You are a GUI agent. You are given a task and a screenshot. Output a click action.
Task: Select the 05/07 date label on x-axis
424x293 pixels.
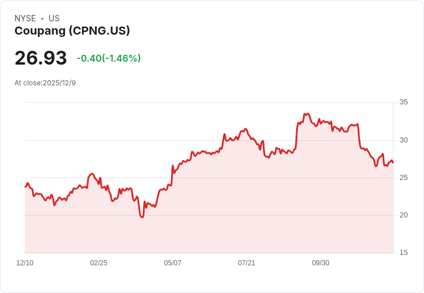click(x=172, y=262)
